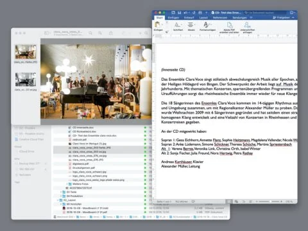This screenshot has width=308, height=231.
Task: Click the Freigeben share button in Word
Action: point(281,17)
